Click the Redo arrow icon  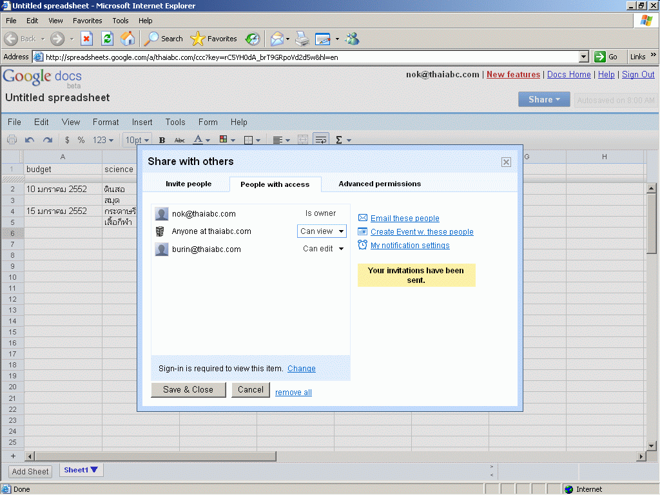click(48, 140)
